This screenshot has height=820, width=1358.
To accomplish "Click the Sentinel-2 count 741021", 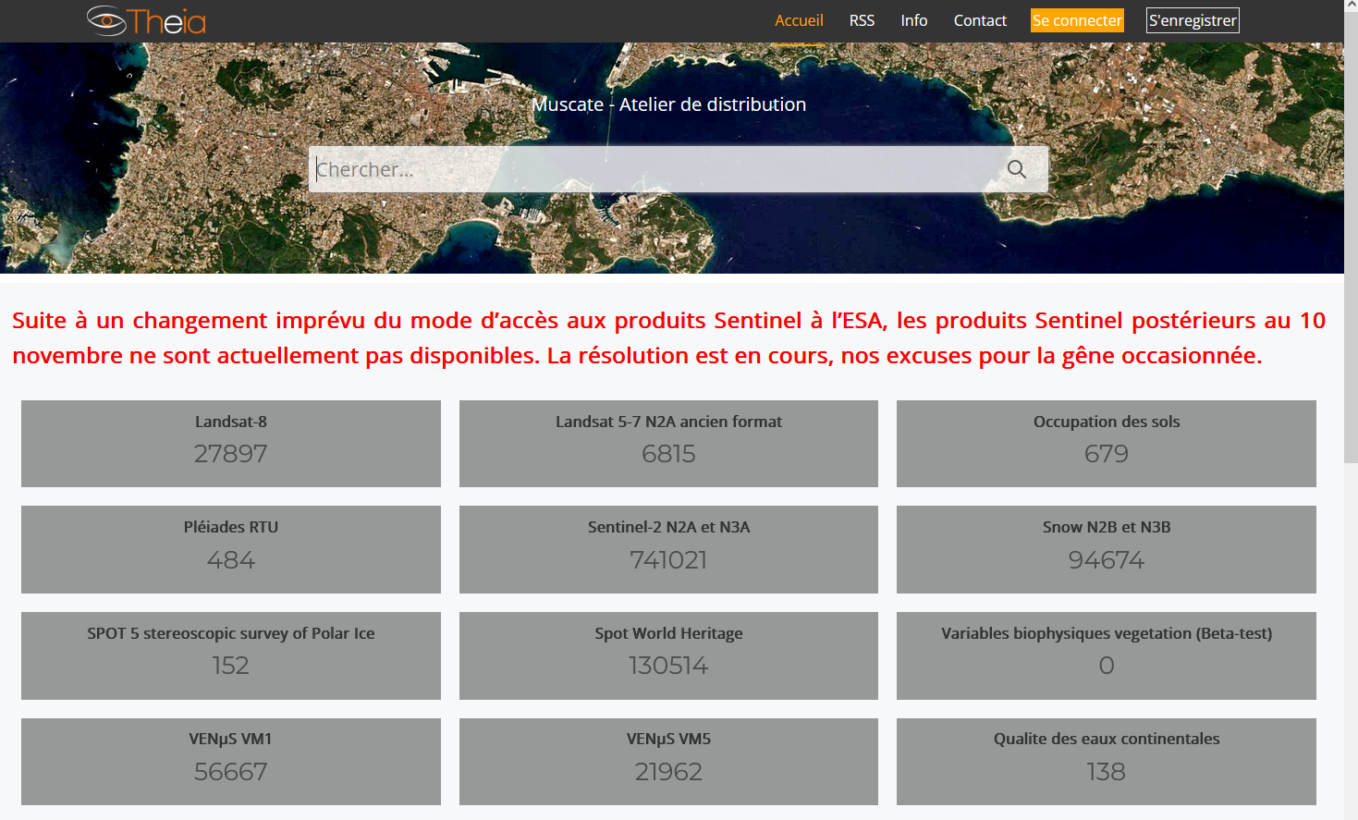I will tap(668, 560).
